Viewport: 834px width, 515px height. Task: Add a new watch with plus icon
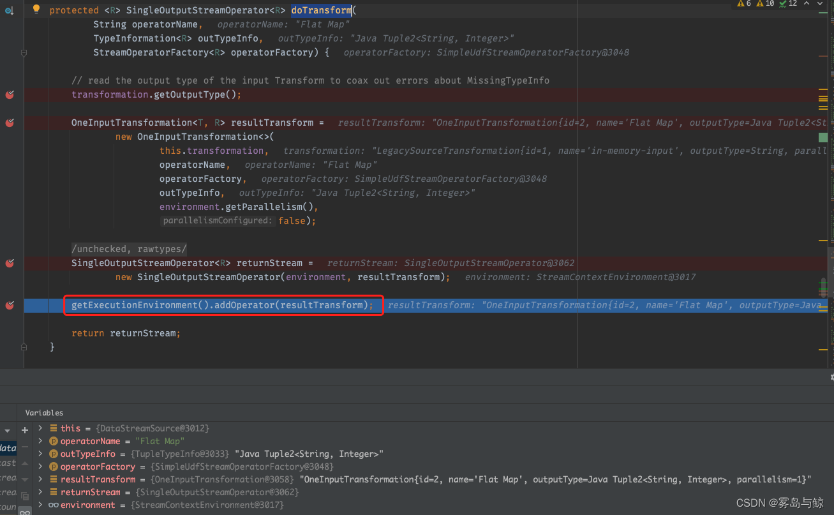25,430
